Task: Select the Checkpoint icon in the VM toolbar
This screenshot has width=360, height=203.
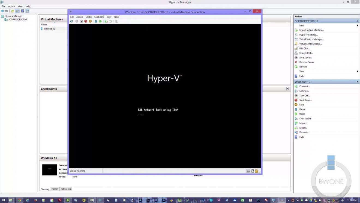Action: click(106, 21)
